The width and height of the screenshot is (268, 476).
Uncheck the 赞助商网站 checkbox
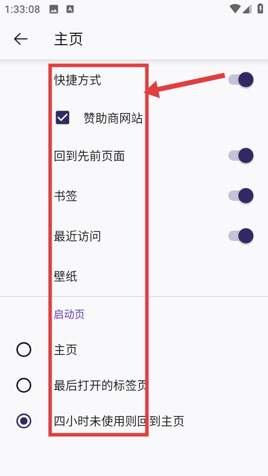63,118
